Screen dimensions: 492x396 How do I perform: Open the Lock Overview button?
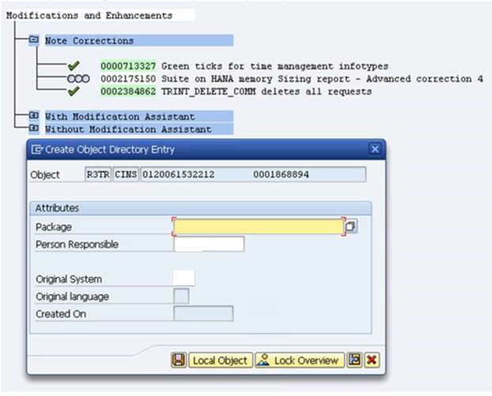click(x=299, y=360)
